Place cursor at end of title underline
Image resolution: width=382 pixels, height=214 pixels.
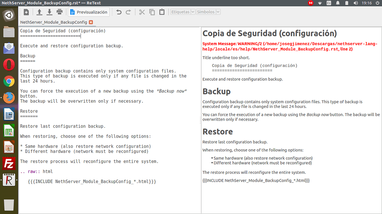[81, 36]
